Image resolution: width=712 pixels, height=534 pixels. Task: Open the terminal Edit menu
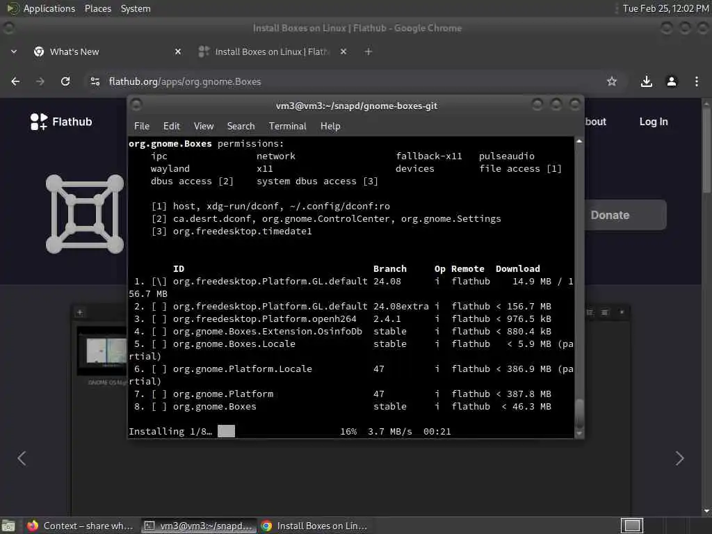click(171, 127)
